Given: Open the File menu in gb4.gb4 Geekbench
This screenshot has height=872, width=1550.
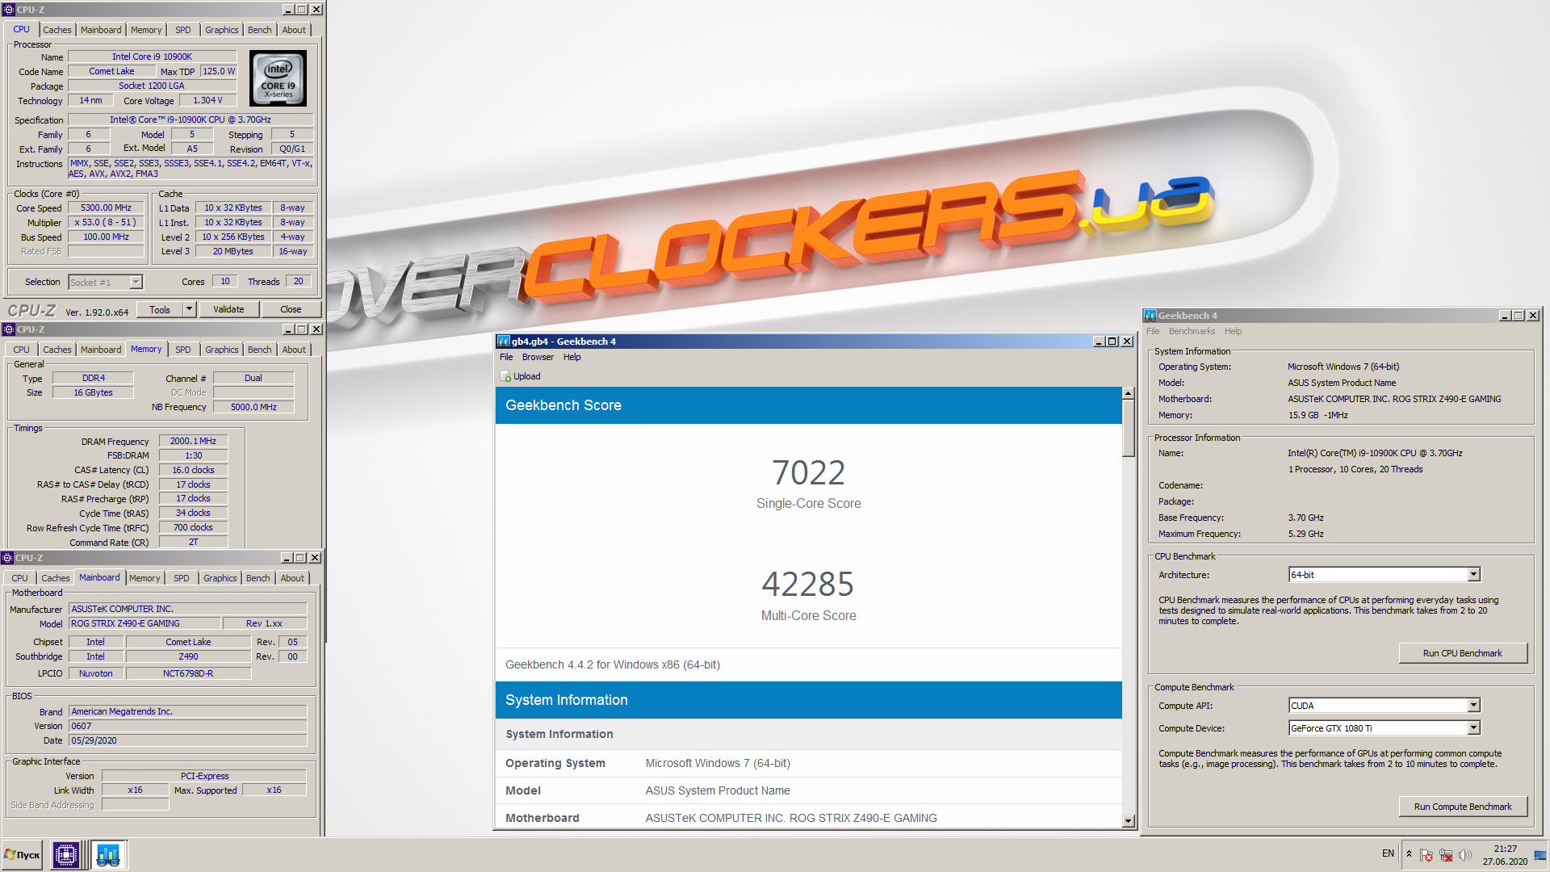Looking at the screenshot, I should [x=506, y=357].
